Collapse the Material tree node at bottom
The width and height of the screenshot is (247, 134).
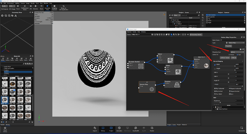[x=214, y=107]
